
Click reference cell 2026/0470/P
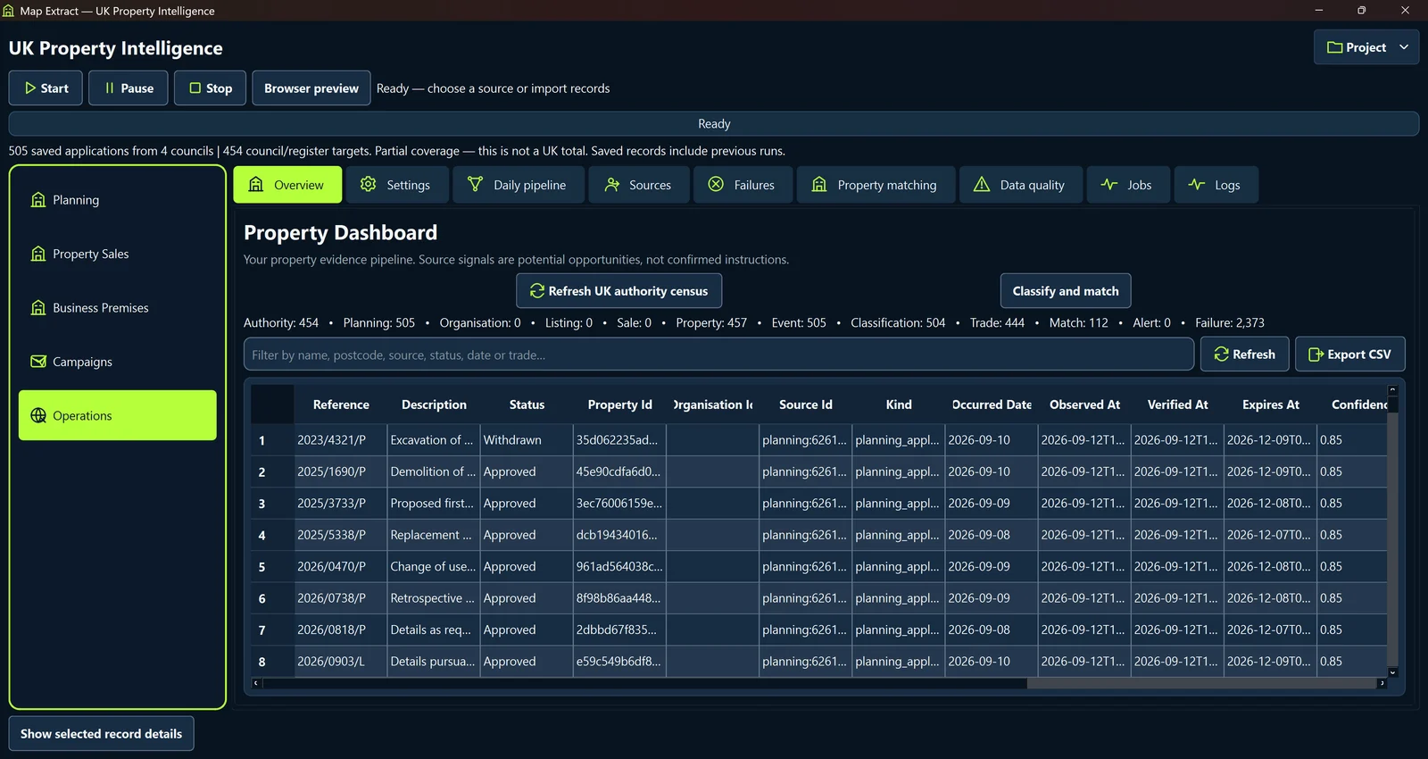tap(341, 567)
